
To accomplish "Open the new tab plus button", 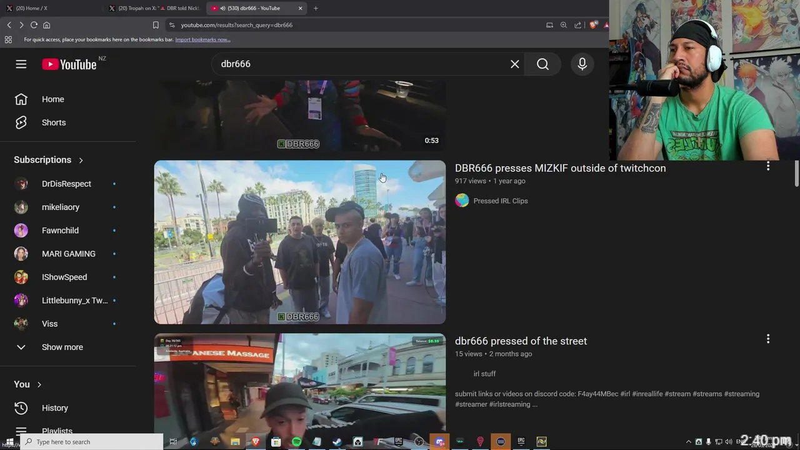I will tap(316, 8).
